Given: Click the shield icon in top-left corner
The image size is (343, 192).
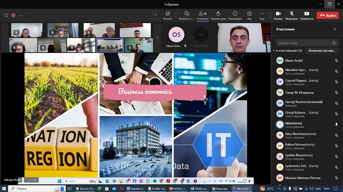Looking at the screenshot, I should 6,15.
